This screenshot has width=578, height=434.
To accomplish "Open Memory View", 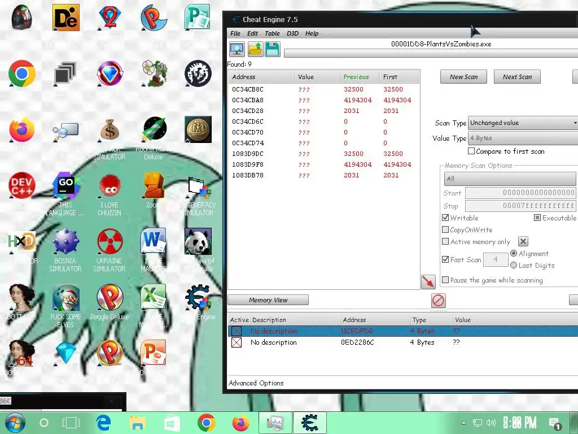I will click(268, 300).
